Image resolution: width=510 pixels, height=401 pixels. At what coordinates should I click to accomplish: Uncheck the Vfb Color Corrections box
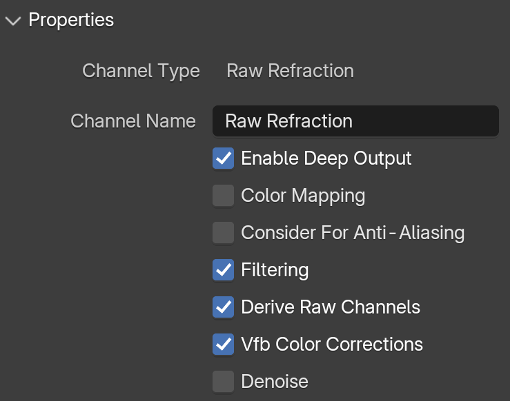(x=223, y=345)
